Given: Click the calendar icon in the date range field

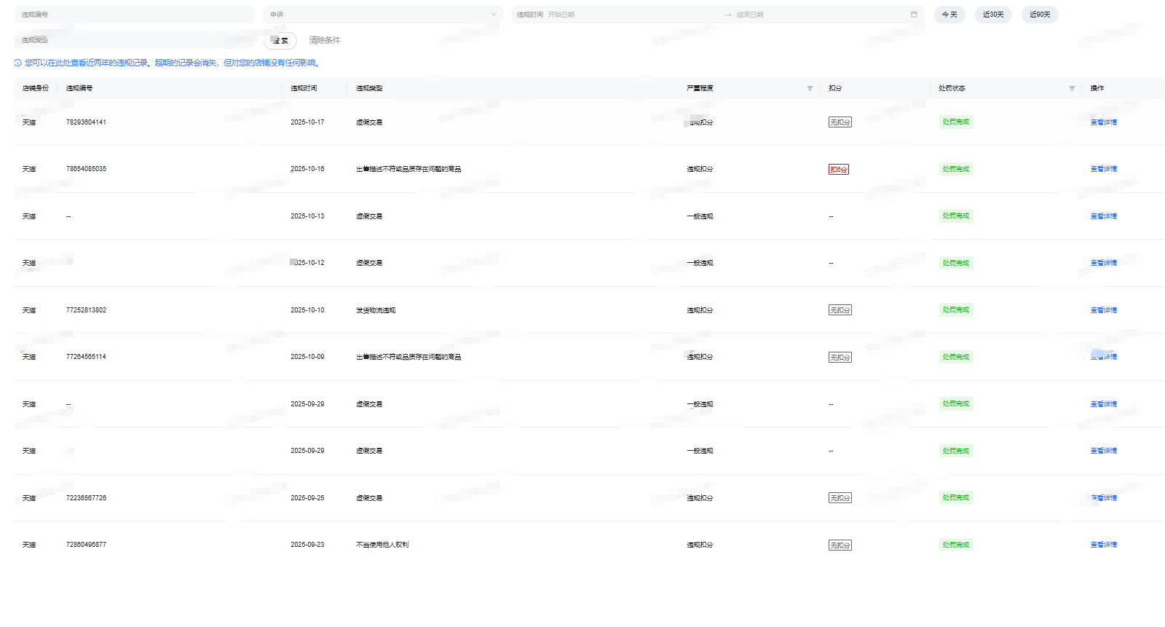Looking at the screenshot, I should [x=914, y=15].
